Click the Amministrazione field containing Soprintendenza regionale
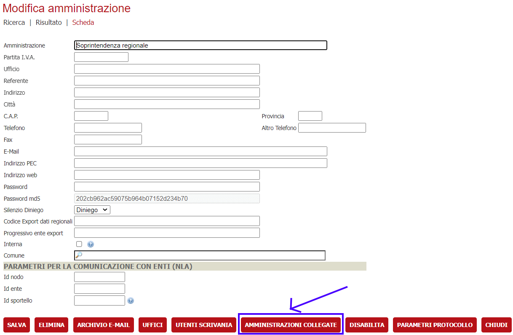This screenshot has height=335, width=513. (200, 45)
